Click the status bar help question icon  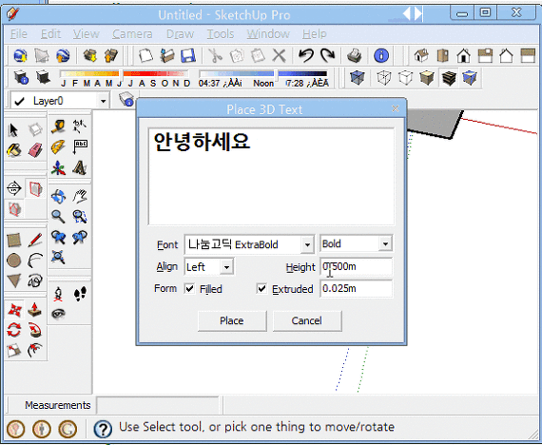click(103, 429)
